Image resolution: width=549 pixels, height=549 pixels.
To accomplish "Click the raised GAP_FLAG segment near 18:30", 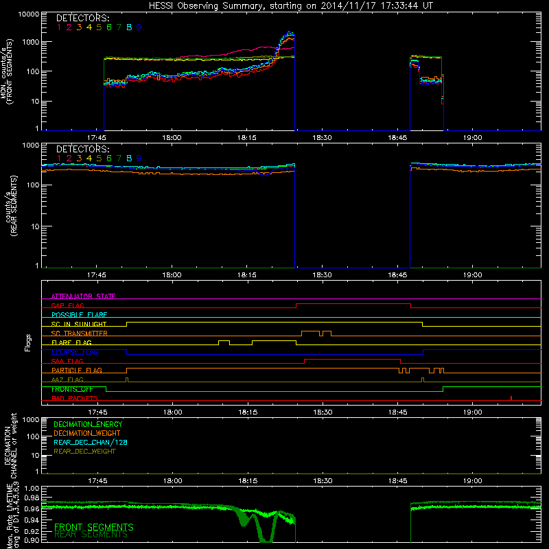I will coord(353,304).
